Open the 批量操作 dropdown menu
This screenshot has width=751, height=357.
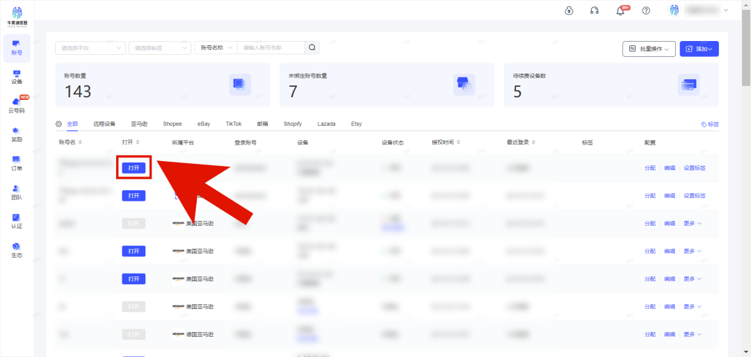(649, 49)
